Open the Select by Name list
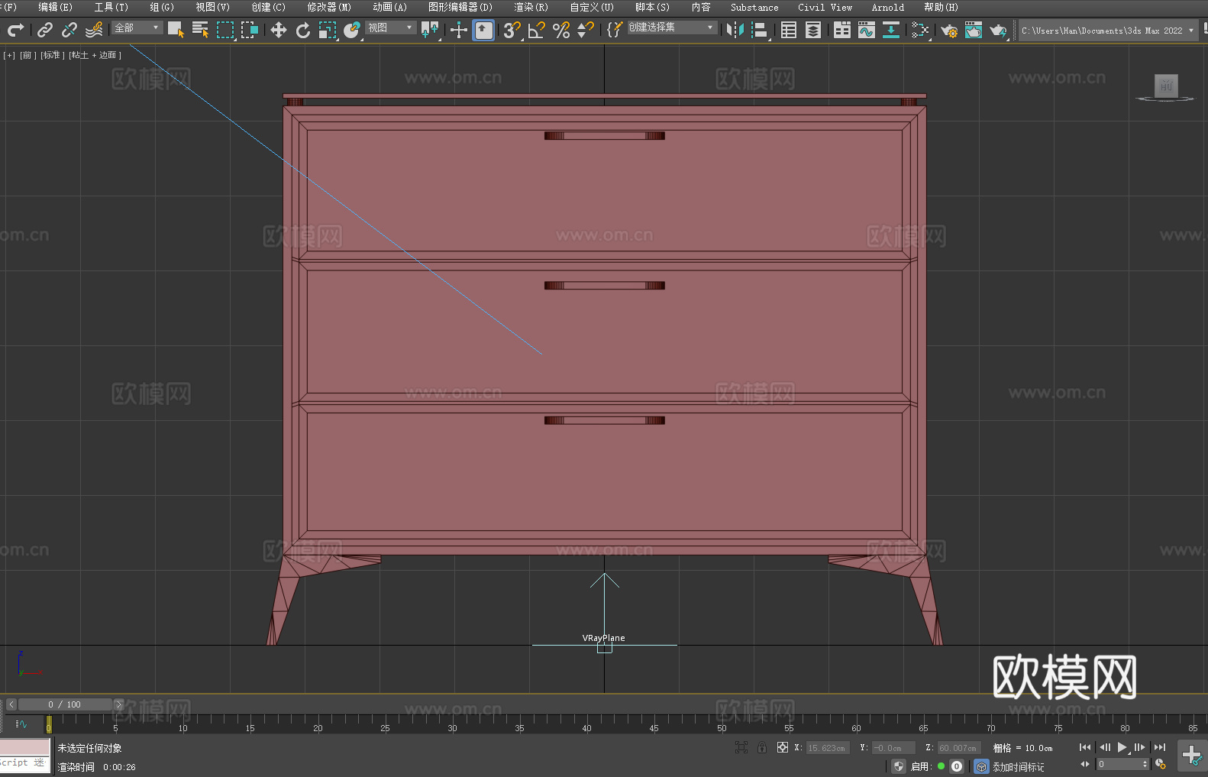 click(200, 30)
